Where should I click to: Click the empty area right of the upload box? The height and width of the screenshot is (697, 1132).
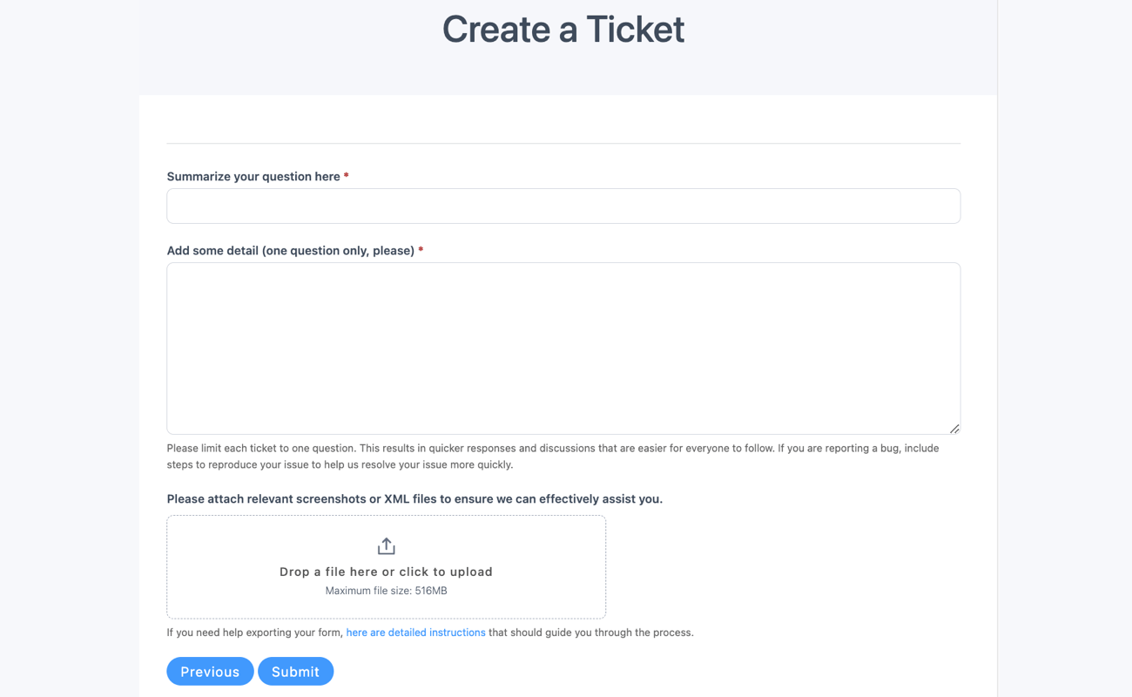[784, 566]
